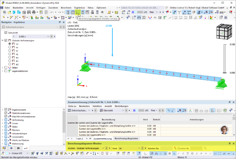Click the view cube in model window
Screen dimensions: 236x159
(224, 32)
